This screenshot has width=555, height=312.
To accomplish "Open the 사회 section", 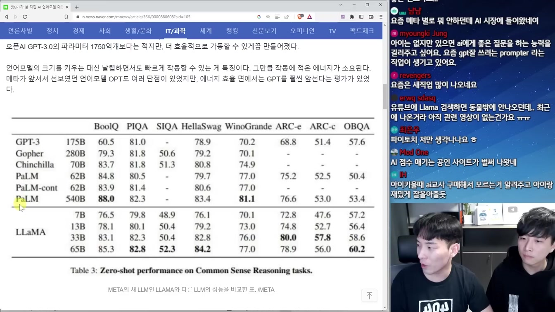I will coord(105,31).
